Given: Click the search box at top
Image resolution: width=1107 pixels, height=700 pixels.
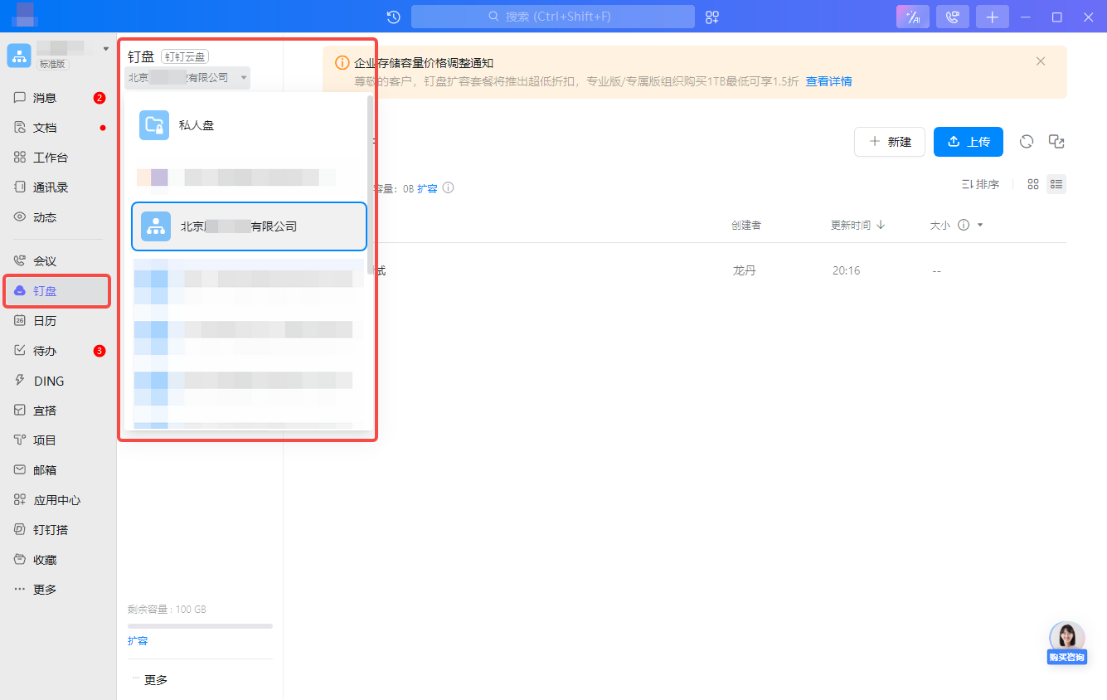Looking at the screenshot, I should click(553, 17).
